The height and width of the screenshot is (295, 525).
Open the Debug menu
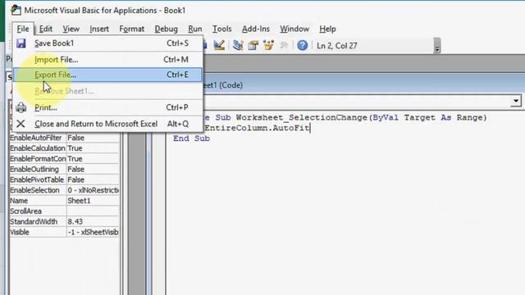[x=166, y=29]
